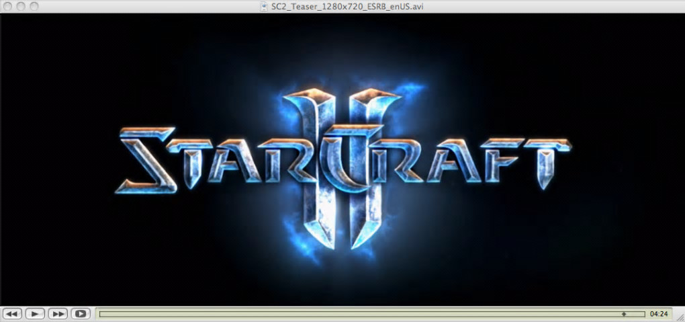Start playback with the play button

(35, 314)
